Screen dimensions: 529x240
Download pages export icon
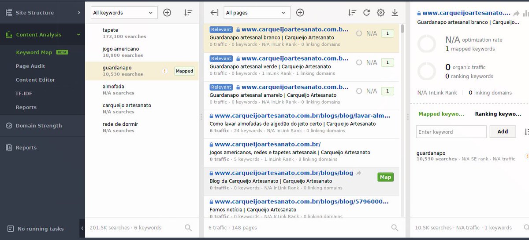[x=395, y=13]
